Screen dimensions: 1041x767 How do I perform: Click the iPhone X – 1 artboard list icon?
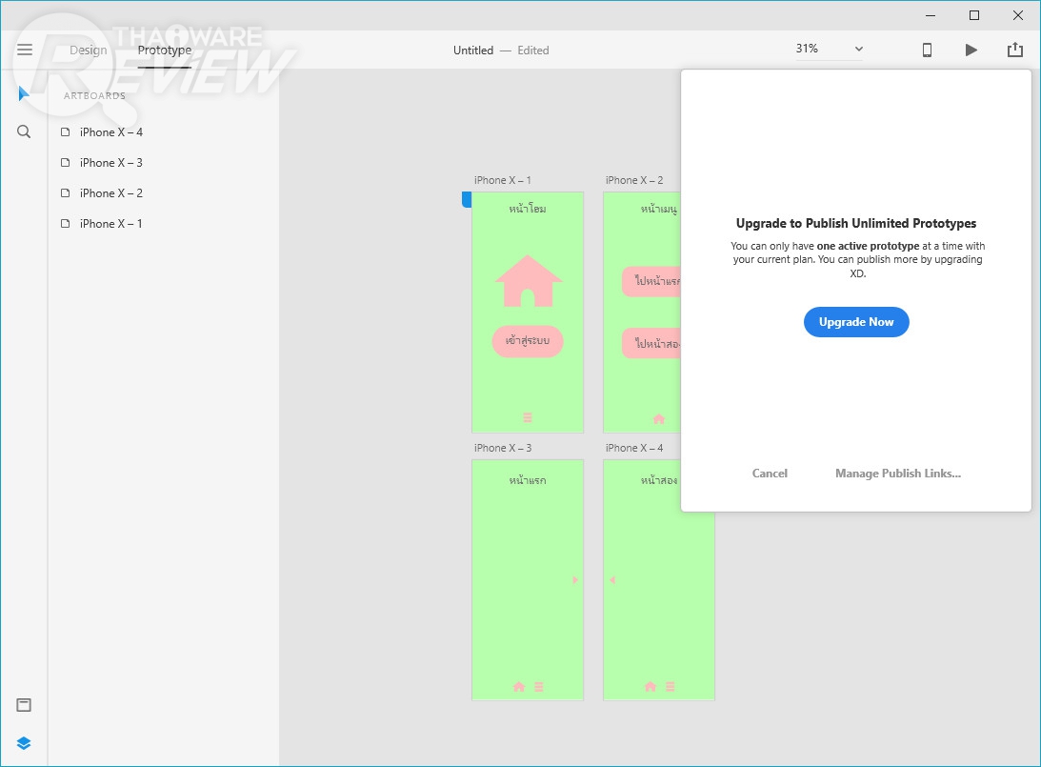(65, 224)
